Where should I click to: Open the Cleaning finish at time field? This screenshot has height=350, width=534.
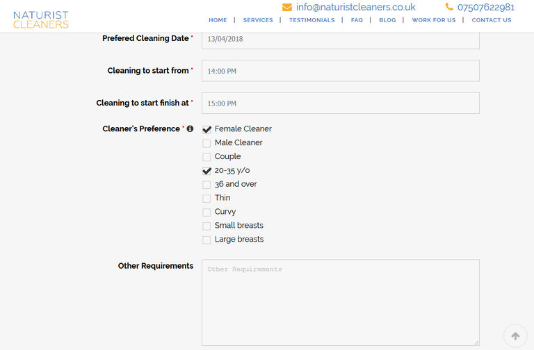pyautogui.click(x=340, y=103)
